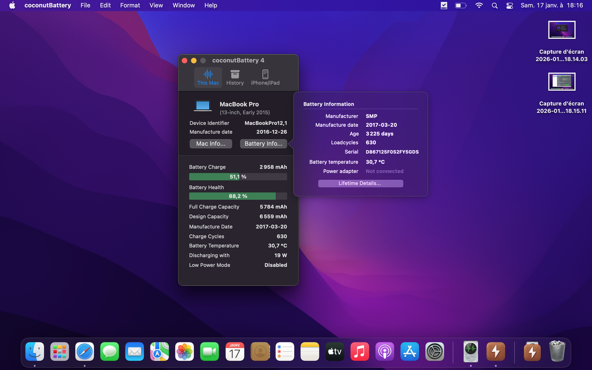Open the Apple menu
The width and height of the screenshot is (592, 370).
tap(12, 6)
